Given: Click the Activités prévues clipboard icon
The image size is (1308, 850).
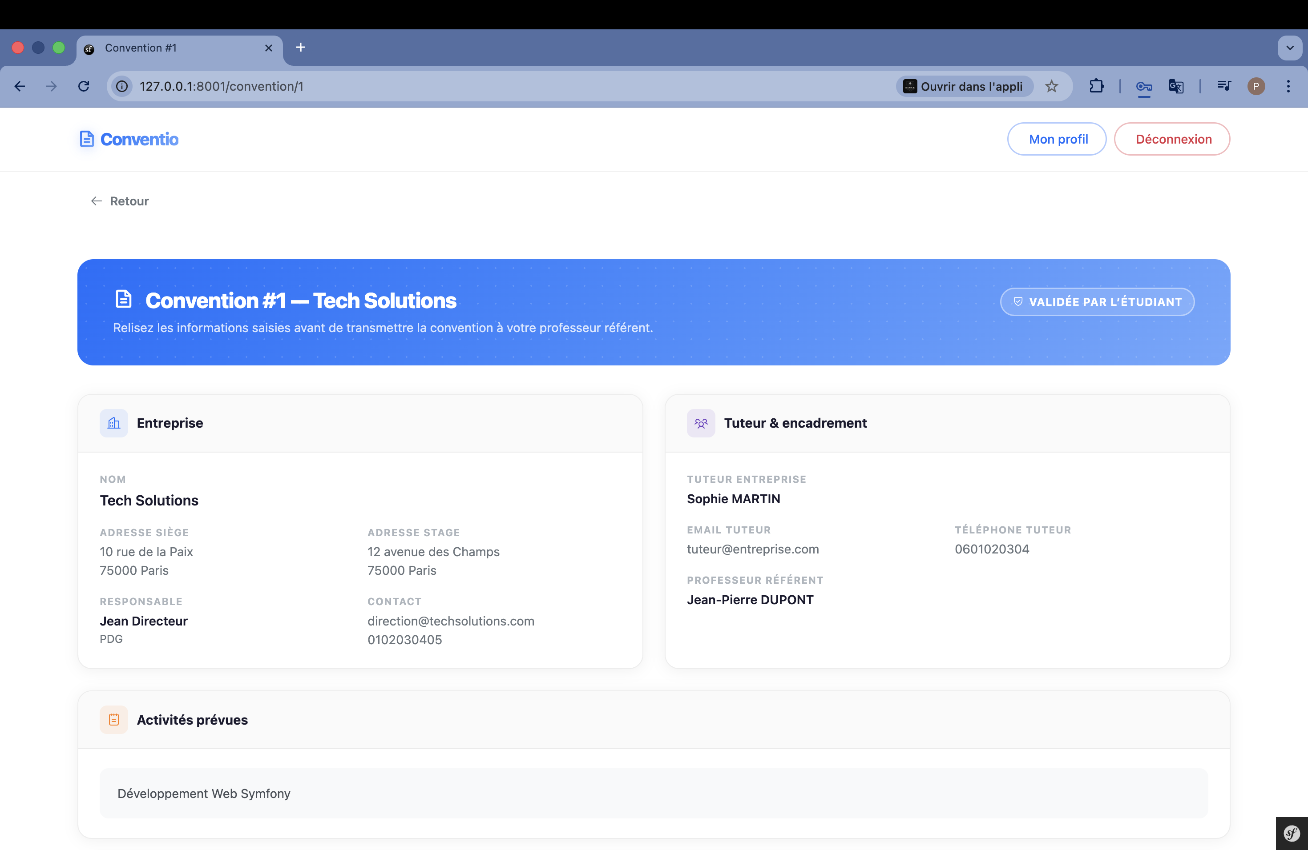Looking at the screenshot, I should 114,719.
